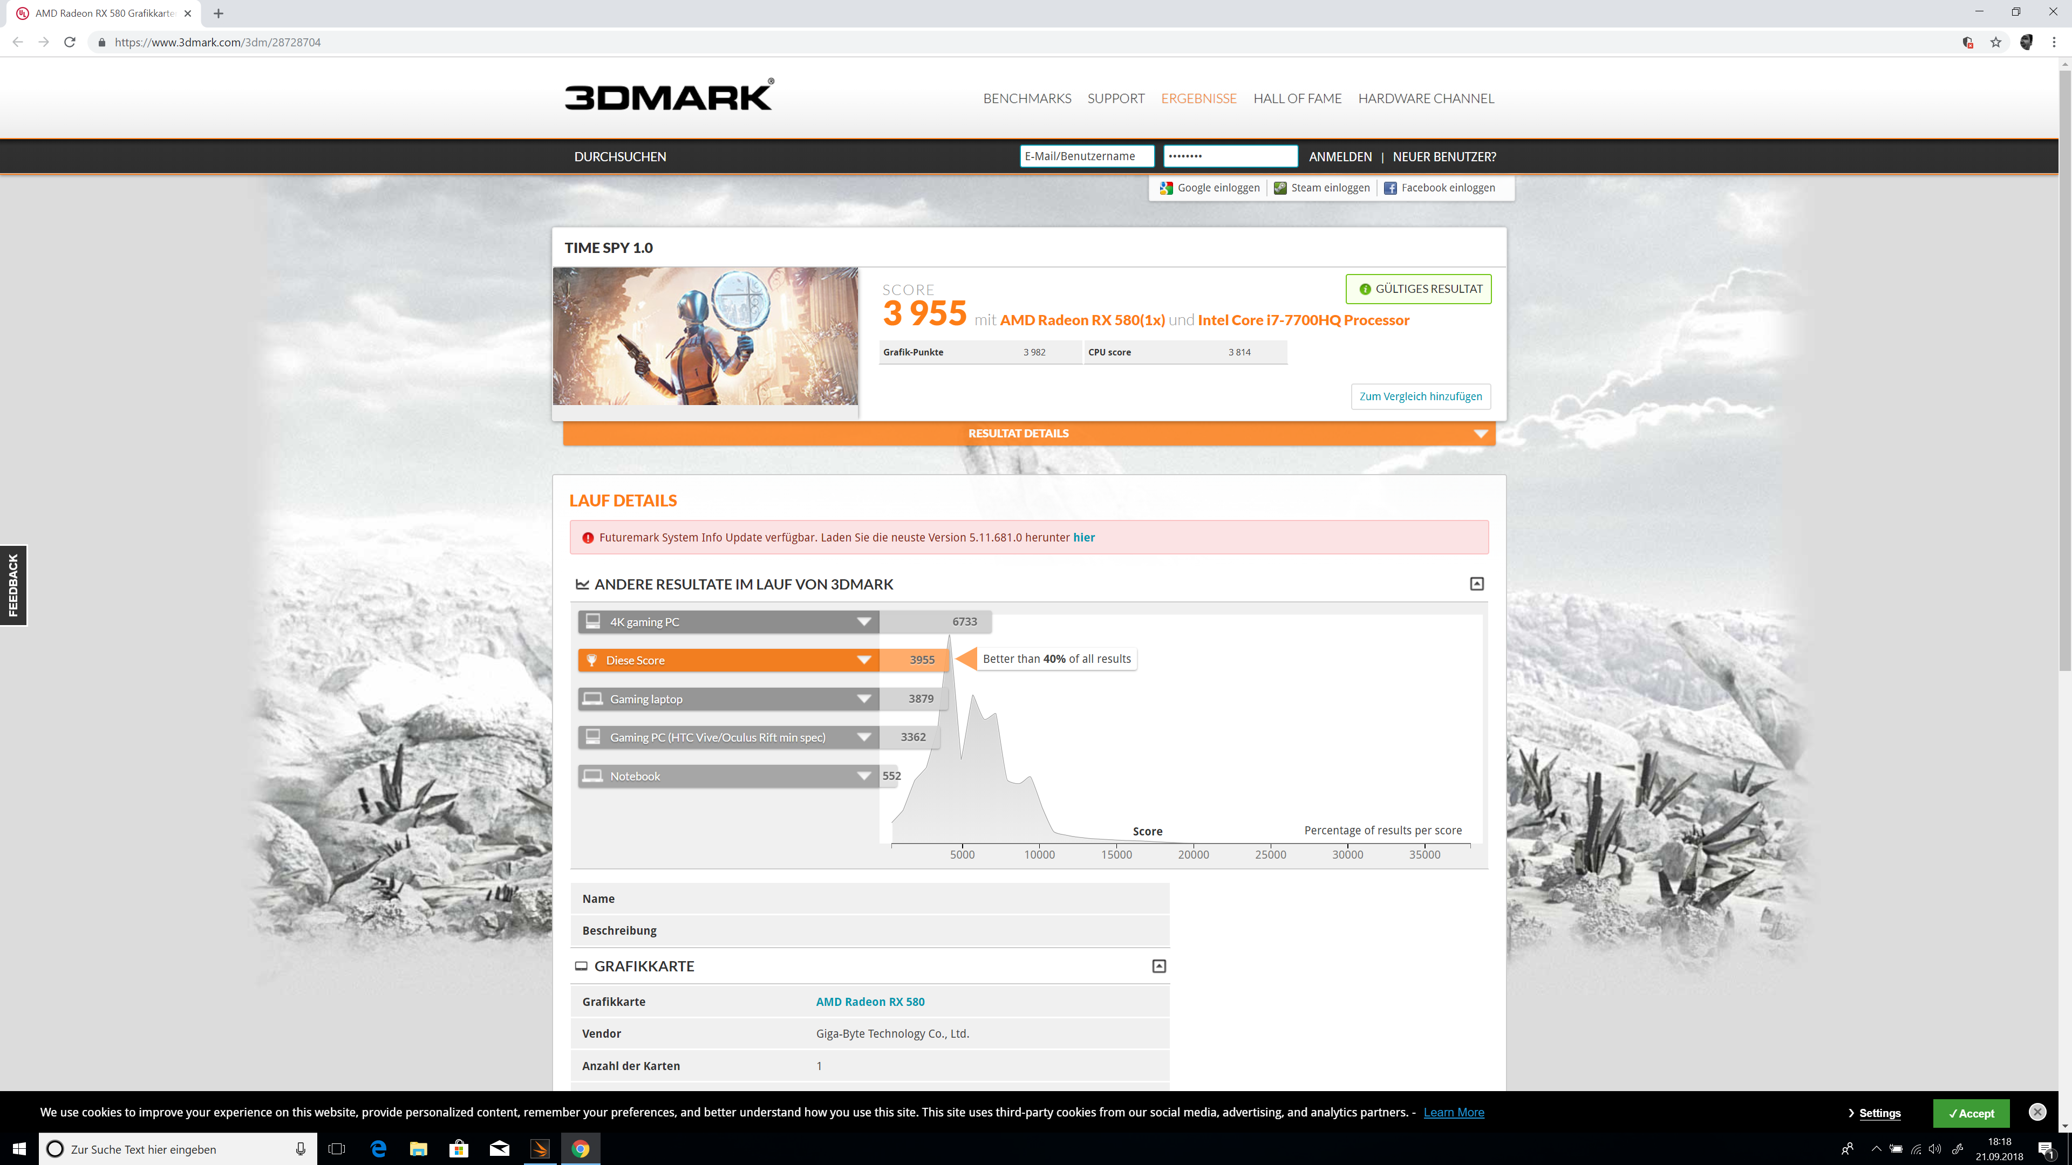Expand the 4K gaming PC dropdown
Image resolution: width=2072 pixels, height=1165 pixels.
click(864, 621)
